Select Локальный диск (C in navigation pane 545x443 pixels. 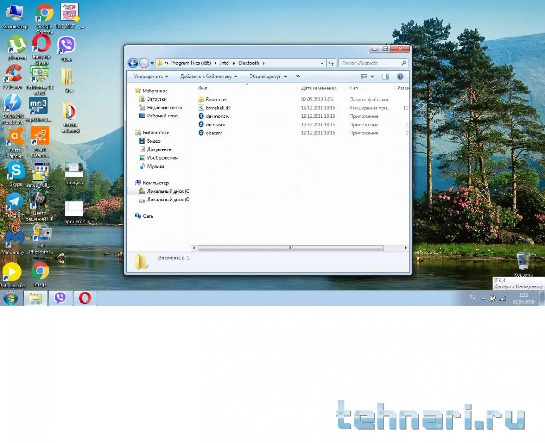[168, 191]
